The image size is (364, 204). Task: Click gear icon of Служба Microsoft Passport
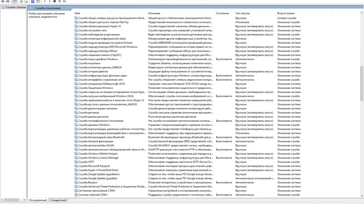76,166
